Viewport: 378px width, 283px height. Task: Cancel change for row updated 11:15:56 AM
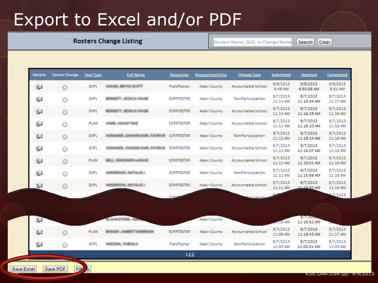click(x=65, y=174)
